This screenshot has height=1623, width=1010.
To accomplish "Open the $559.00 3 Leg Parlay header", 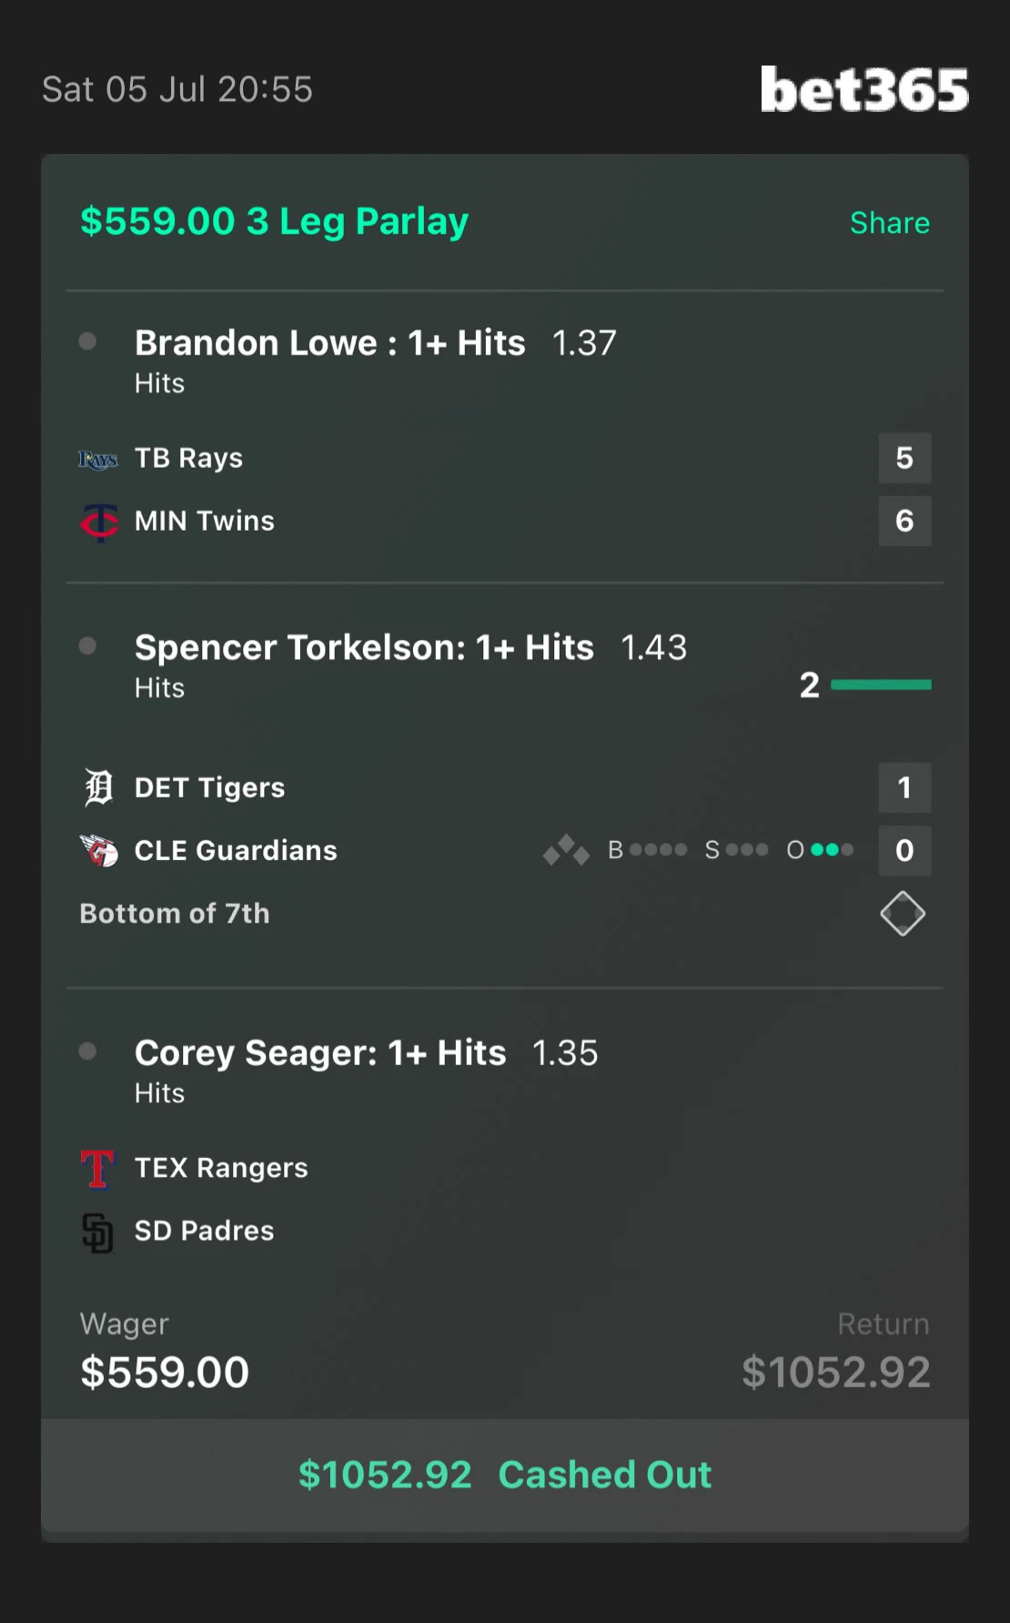I will 274,221.
